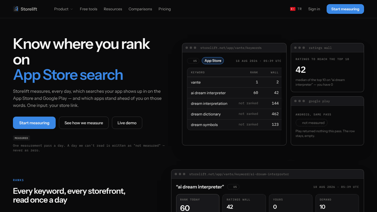Screen dimensions: 377x212
Task: Click the RANK column header
Action: pos(254,72)
